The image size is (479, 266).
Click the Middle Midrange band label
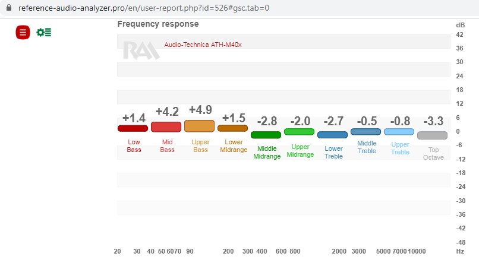[267, 152]
